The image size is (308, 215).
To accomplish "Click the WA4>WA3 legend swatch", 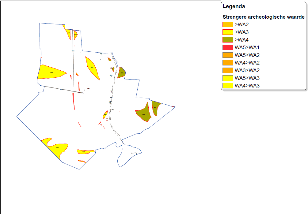I will click(x=228, y=86).
